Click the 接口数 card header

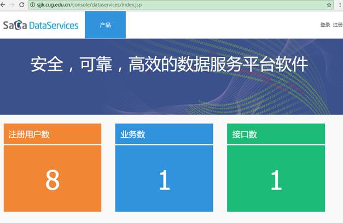(276, 134)
